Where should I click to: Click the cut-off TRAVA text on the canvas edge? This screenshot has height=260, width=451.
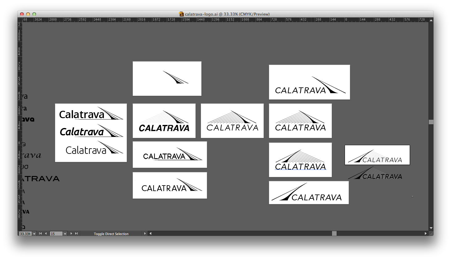tap(41, 179)
